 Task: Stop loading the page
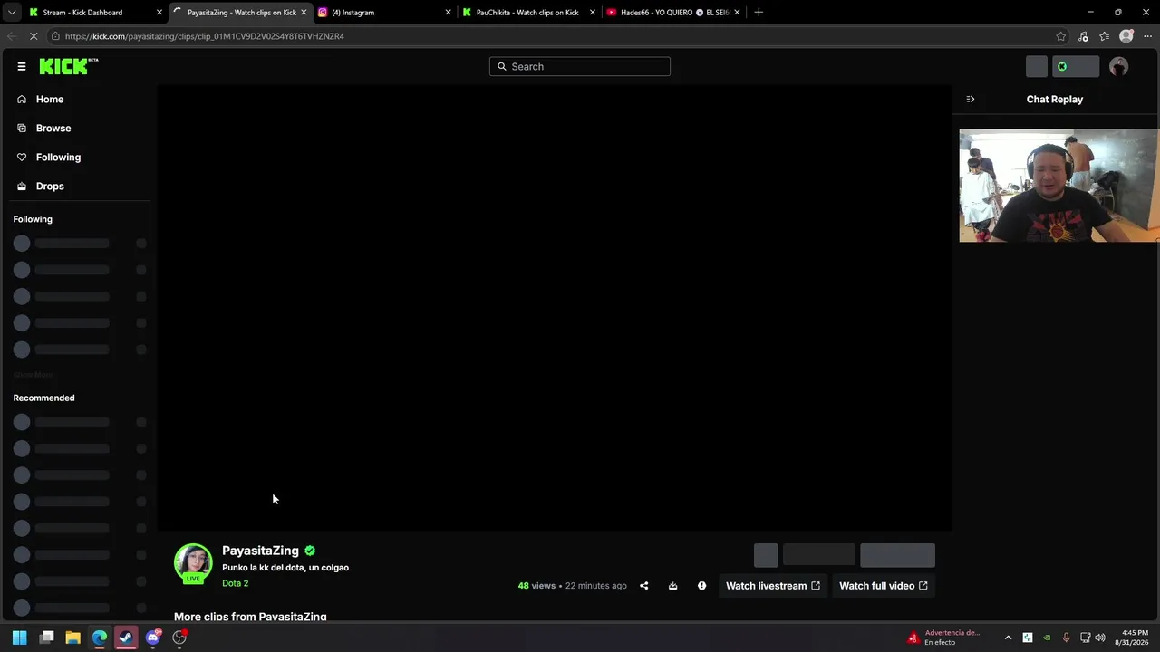click(x=34, y=36)
